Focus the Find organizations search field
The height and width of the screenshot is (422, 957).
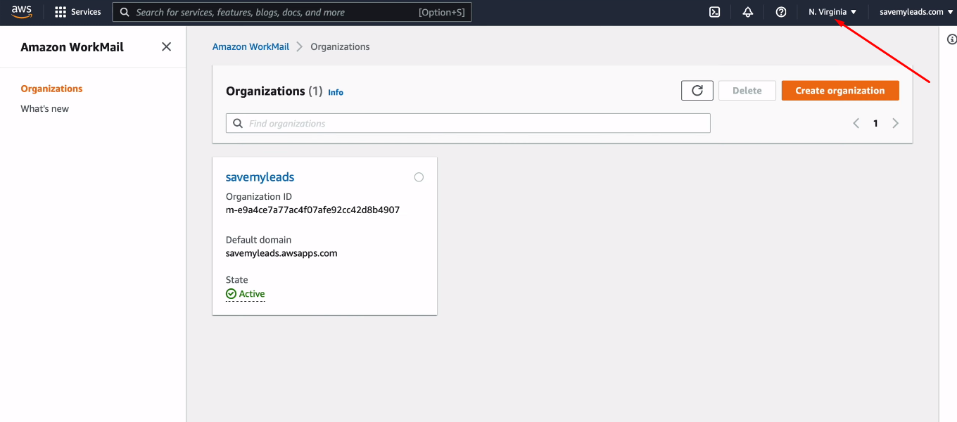click(468, 123)
